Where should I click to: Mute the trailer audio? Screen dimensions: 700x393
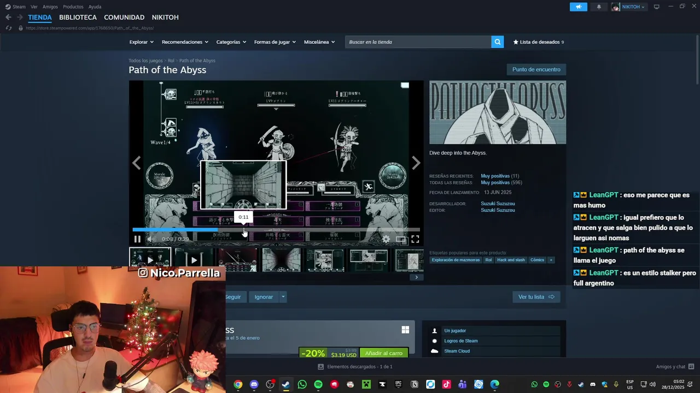pyautogui.click(x=151, y=239)
